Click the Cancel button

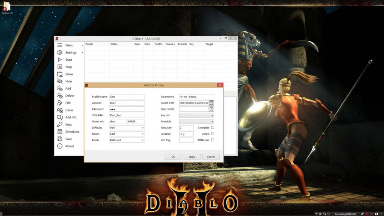[211, 156]
